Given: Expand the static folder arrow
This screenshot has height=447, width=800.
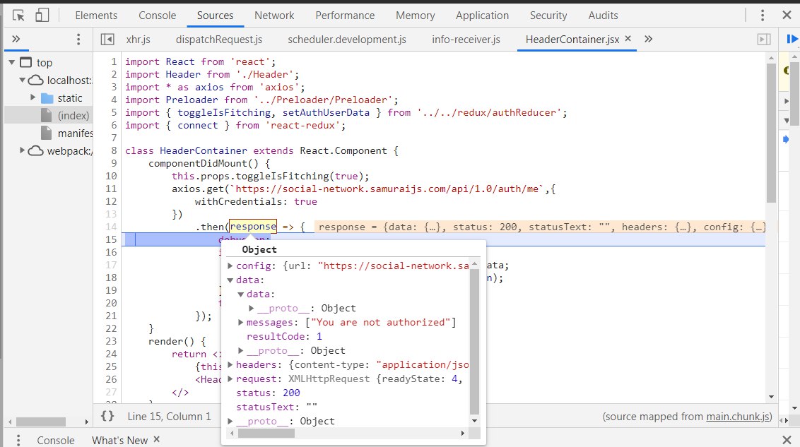Looking at the screenshot, I should coord(33,97).
